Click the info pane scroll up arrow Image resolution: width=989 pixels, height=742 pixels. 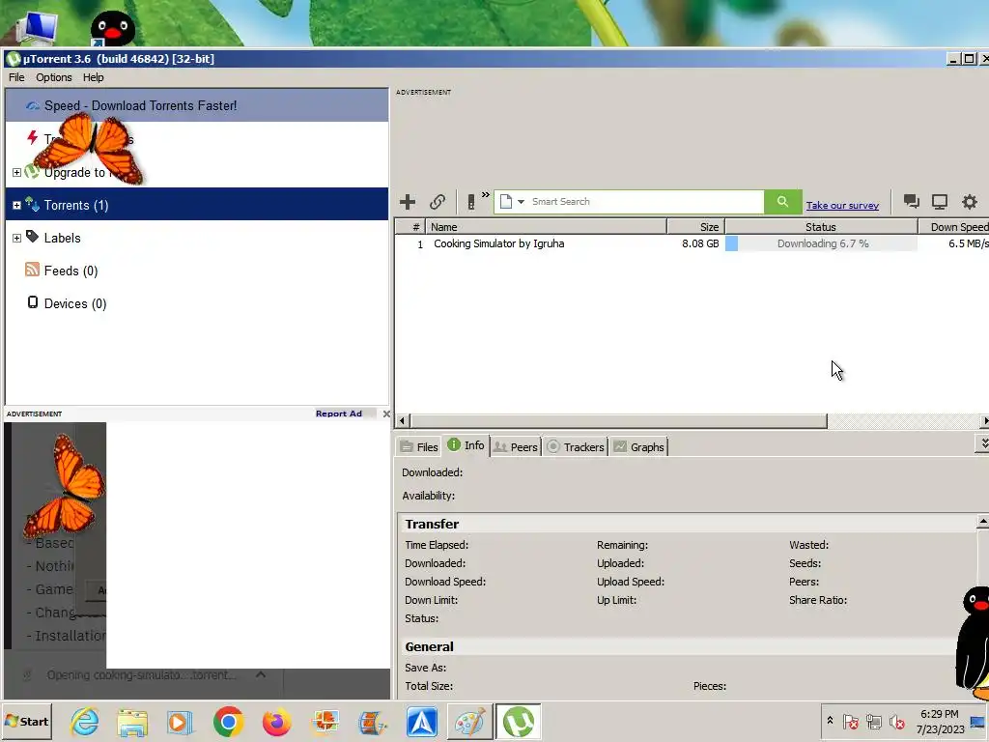tap(982, 521)
